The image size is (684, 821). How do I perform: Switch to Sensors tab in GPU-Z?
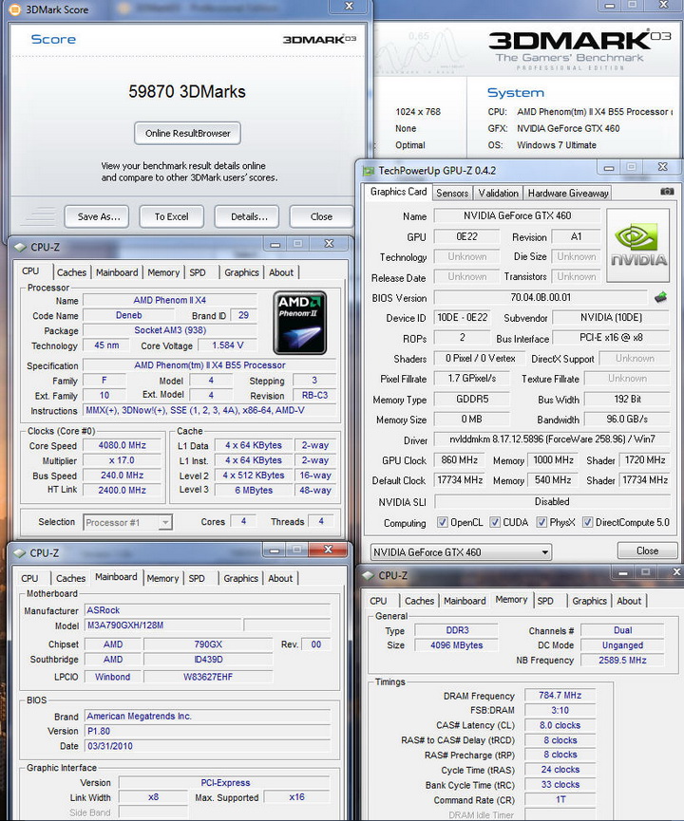(452, 194)
